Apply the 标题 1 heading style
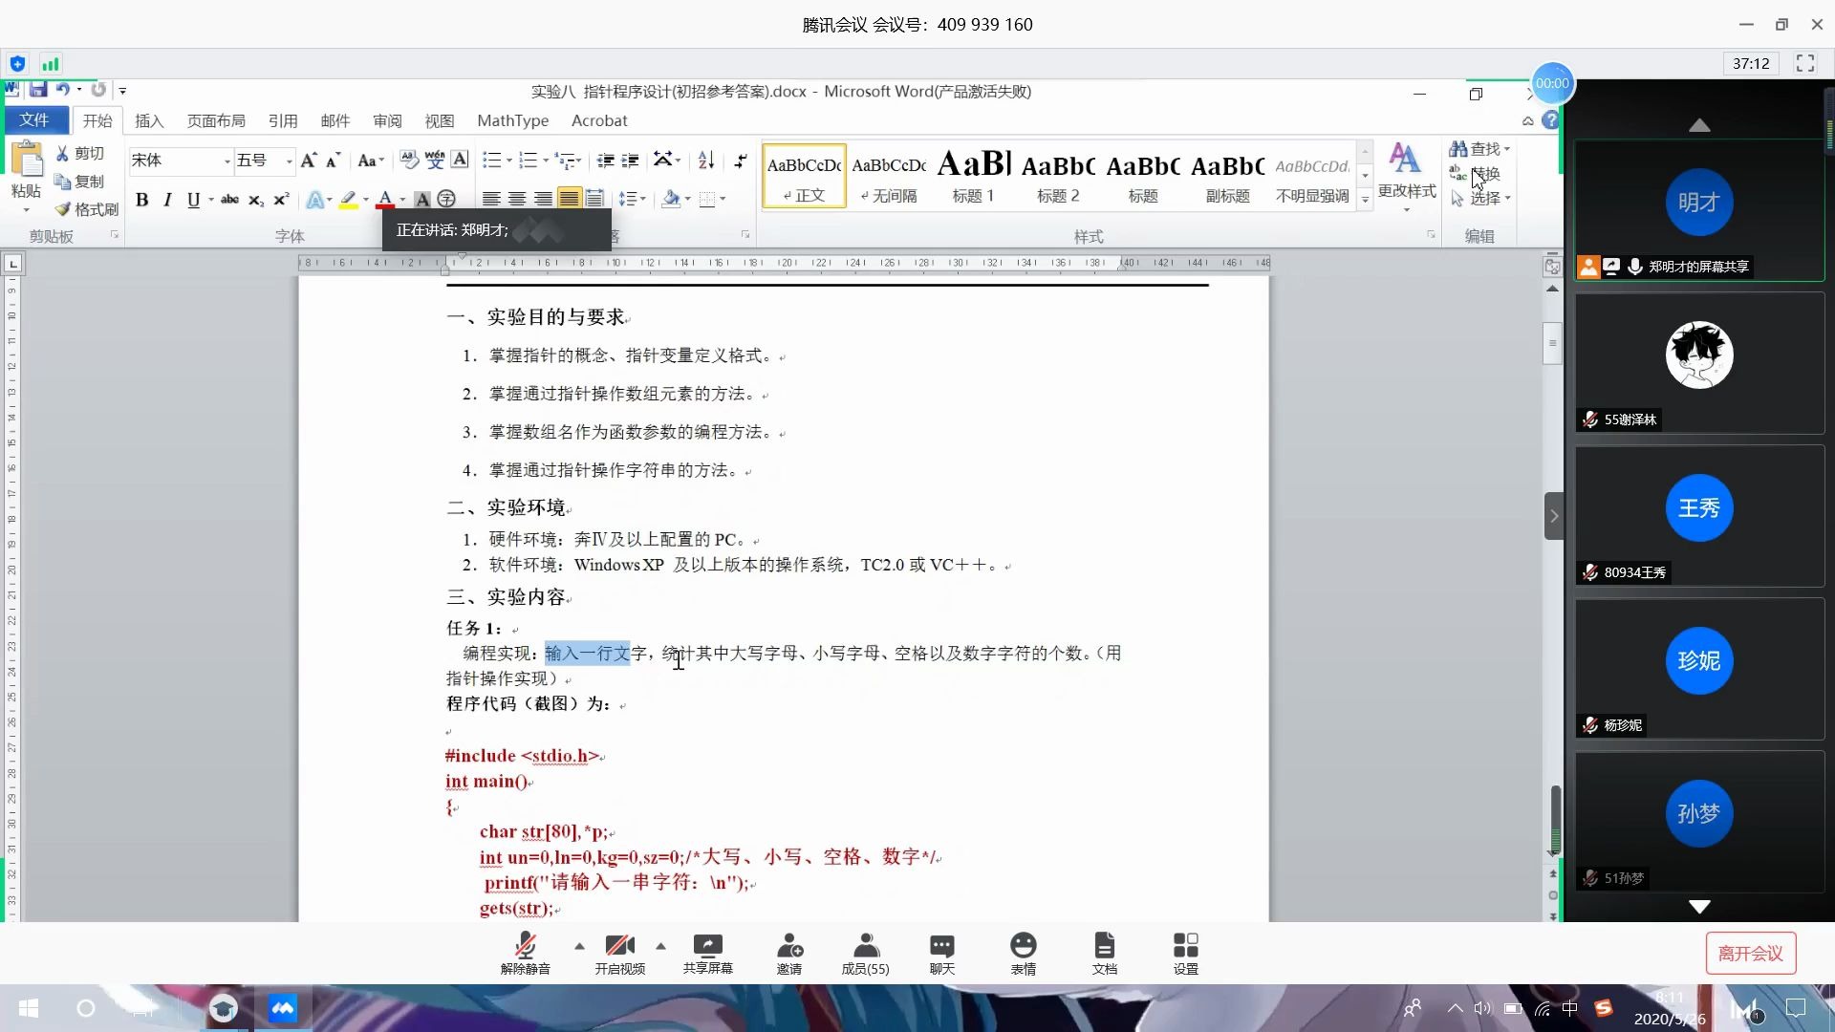The image size is (1835, 1032). coord(972,175)
